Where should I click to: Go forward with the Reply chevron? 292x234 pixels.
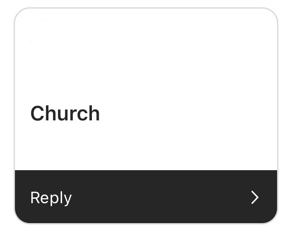click(255, 197)
